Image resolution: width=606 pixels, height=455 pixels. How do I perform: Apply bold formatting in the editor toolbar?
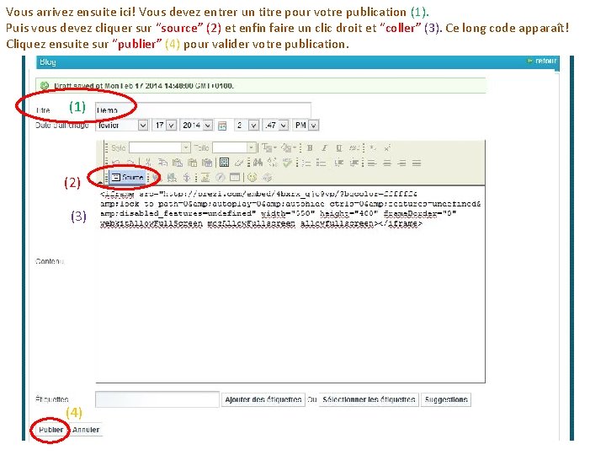click(310, 147)
